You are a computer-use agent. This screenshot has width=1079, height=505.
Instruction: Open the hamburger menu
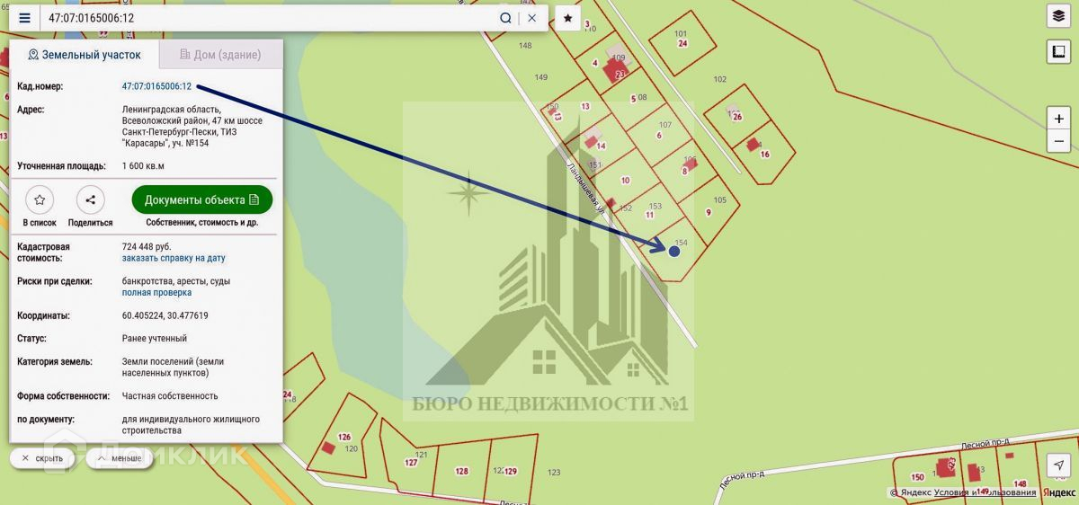pyautogui.click(x=24, y=18)
